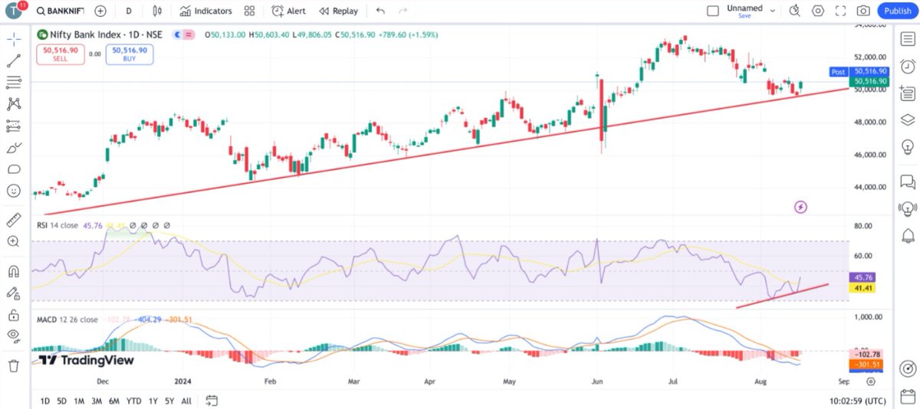Screen dimensions: 920x409
Task: Open chart settings hexagon icon
Action: coord(819,11)
